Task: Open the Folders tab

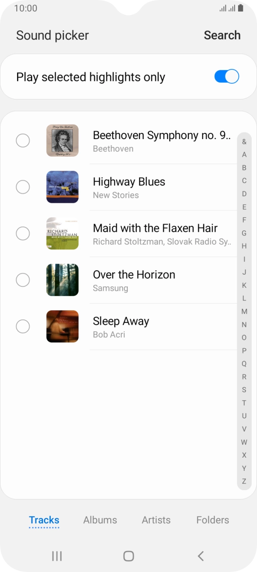Action: pos(212,520)
